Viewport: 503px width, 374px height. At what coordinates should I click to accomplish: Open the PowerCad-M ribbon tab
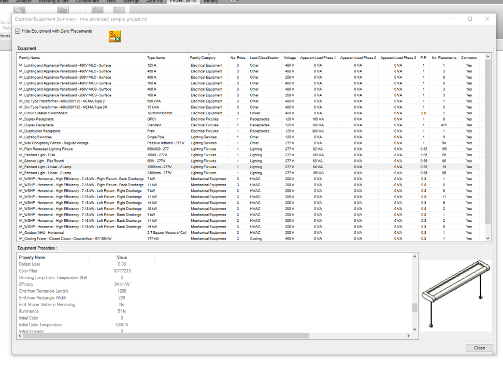(x=183, y=1)
